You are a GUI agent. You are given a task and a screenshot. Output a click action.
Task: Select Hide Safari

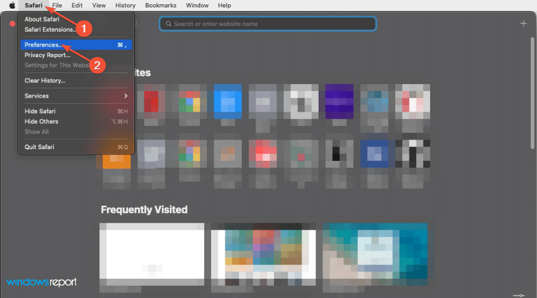tap(76, 111)
